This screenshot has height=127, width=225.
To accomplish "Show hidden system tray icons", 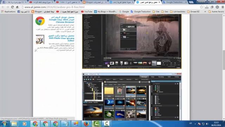I will tap(195, 124).
